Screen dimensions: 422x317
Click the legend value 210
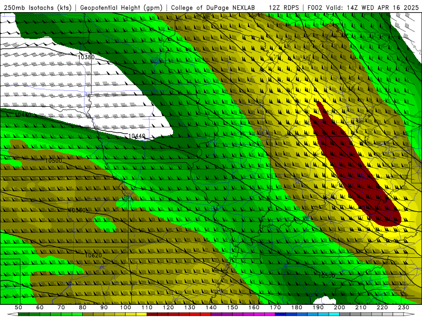coord(361,307)
